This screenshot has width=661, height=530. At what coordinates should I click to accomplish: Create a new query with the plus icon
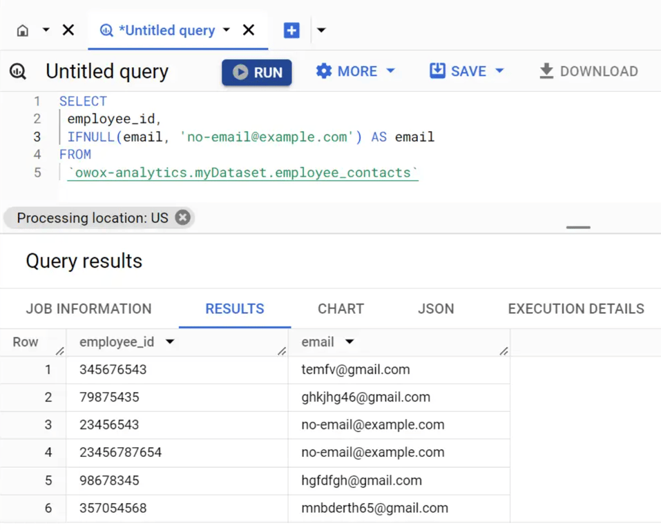[x=291, y=30]
